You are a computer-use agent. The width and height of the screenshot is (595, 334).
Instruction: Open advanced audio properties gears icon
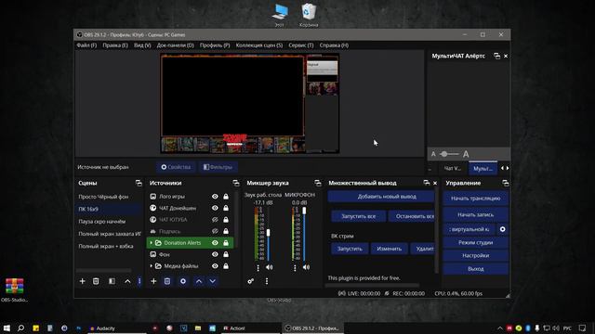[x=251, y=281]
